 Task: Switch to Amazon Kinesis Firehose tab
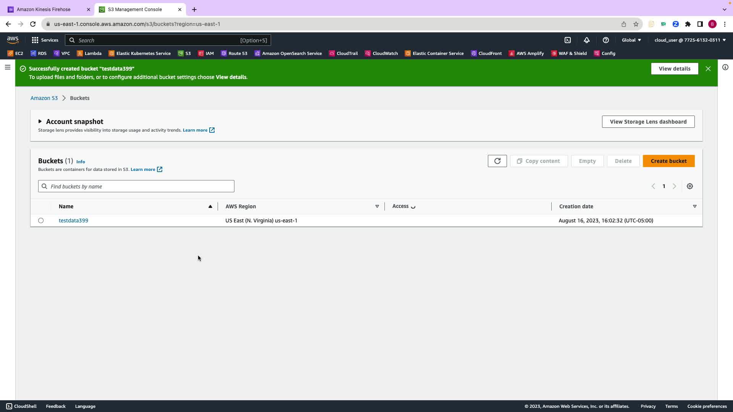coord(44,9)
